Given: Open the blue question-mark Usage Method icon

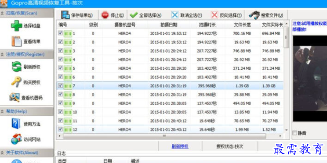Looking at the screenshot, I should pyautogui.click(x=16, y=124).
